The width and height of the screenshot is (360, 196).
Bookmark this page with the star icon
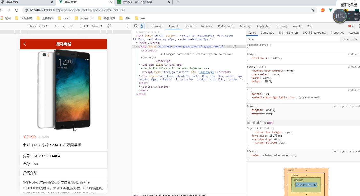313,10
